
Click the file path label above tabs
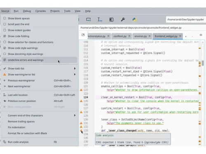click(131, 28)
